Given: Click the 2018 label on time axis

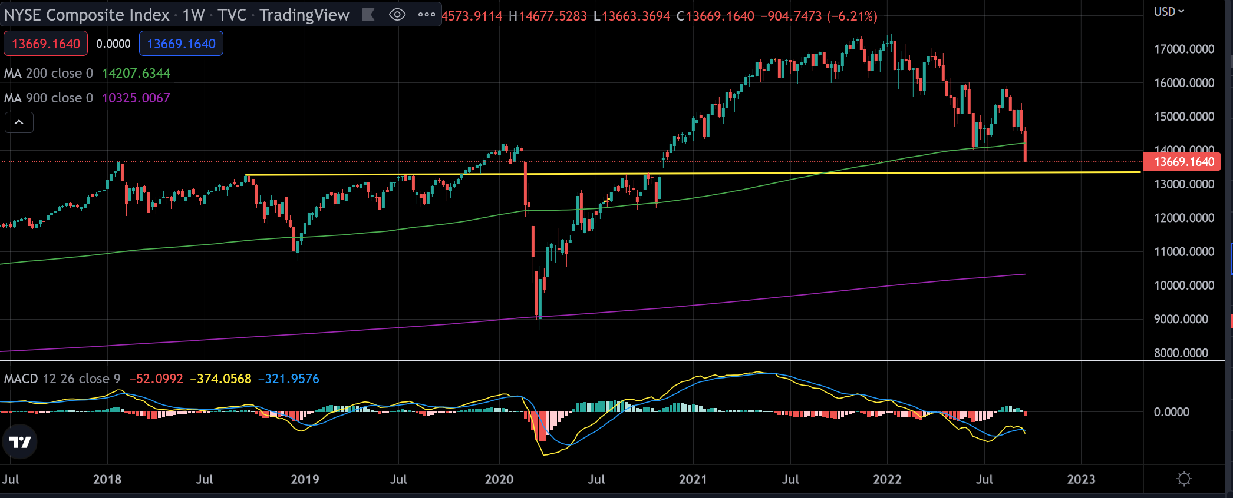Looking at the screenshot, I should (x=107, y=479).
